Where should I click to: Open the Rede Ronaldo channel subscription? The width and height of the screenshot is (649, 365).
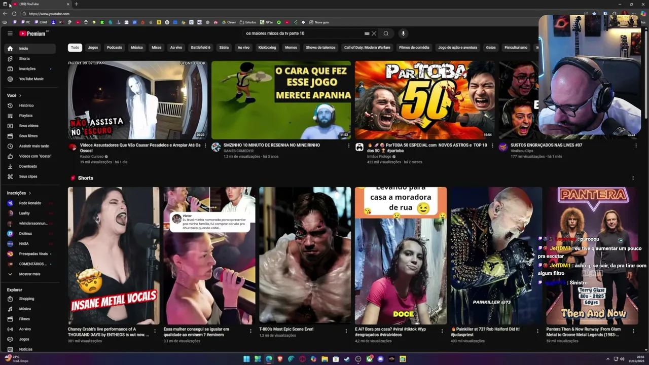(30, 203)
